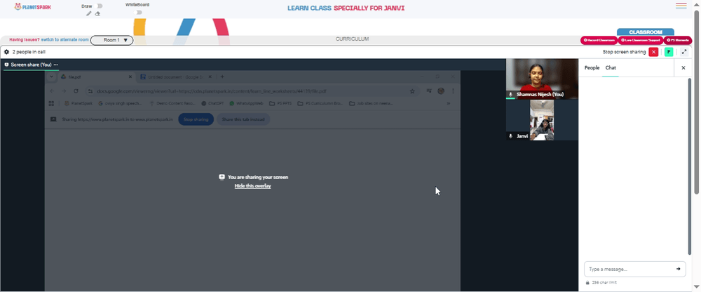The image size is (701, 292).
Task: Click Janvi microphone icon
Action: click(x=510, y=135)
